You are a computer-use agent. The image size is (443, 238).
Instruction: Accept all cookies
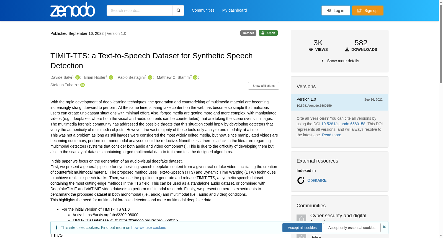click(x=302, y=227)
